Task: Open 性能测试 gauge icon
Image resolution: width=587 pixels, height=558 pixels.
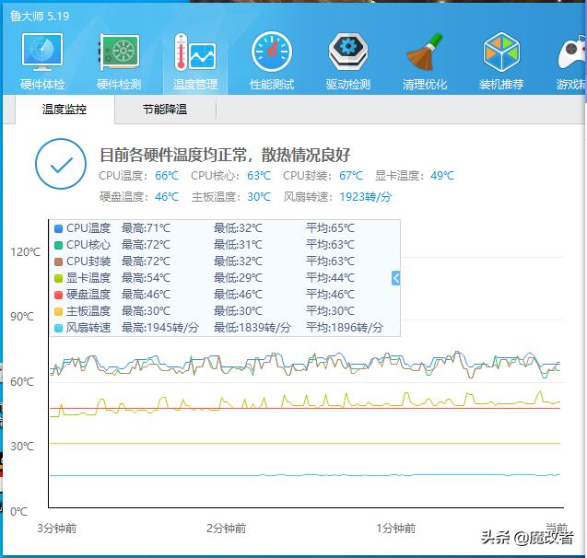Action: click(272, 52)
